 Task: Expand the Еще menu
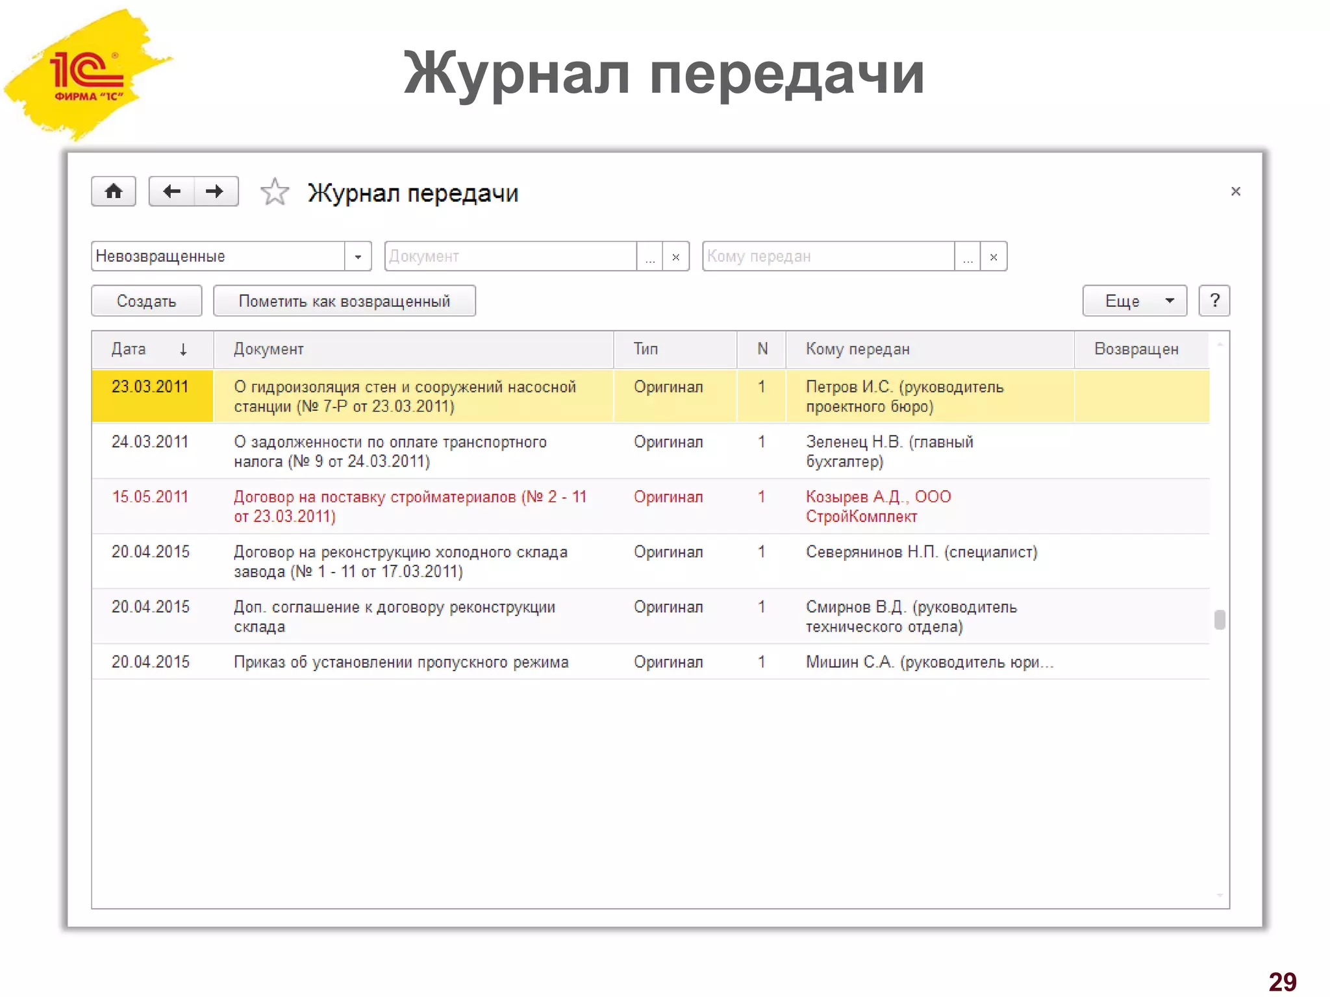[1135, 301]
